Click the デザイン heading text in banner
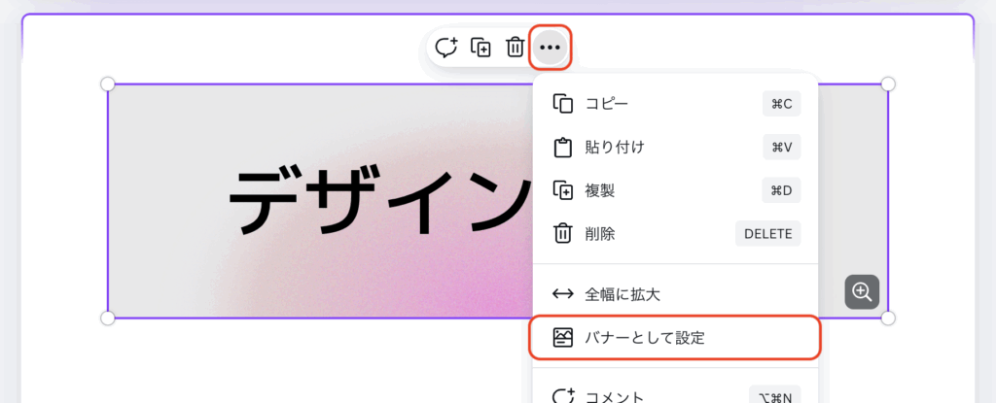This screenshot has width=996, height=403. click(379, 200)
